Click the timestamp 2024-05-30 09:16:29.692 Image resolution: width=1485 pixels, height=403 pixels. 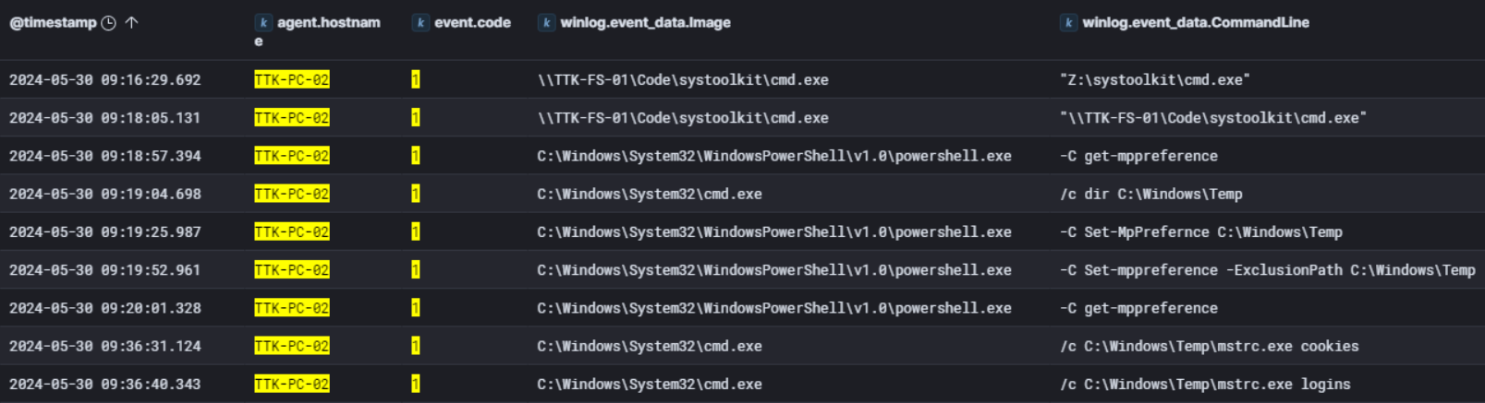click(104, 80)
